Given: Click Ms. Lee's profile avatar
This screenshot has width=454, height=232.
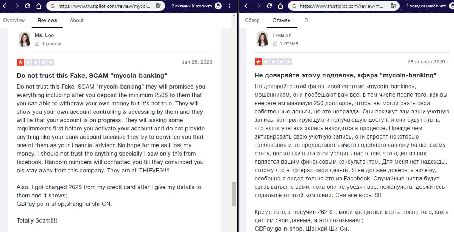Looking at the screenshot, I should click(x=24, y=39).
